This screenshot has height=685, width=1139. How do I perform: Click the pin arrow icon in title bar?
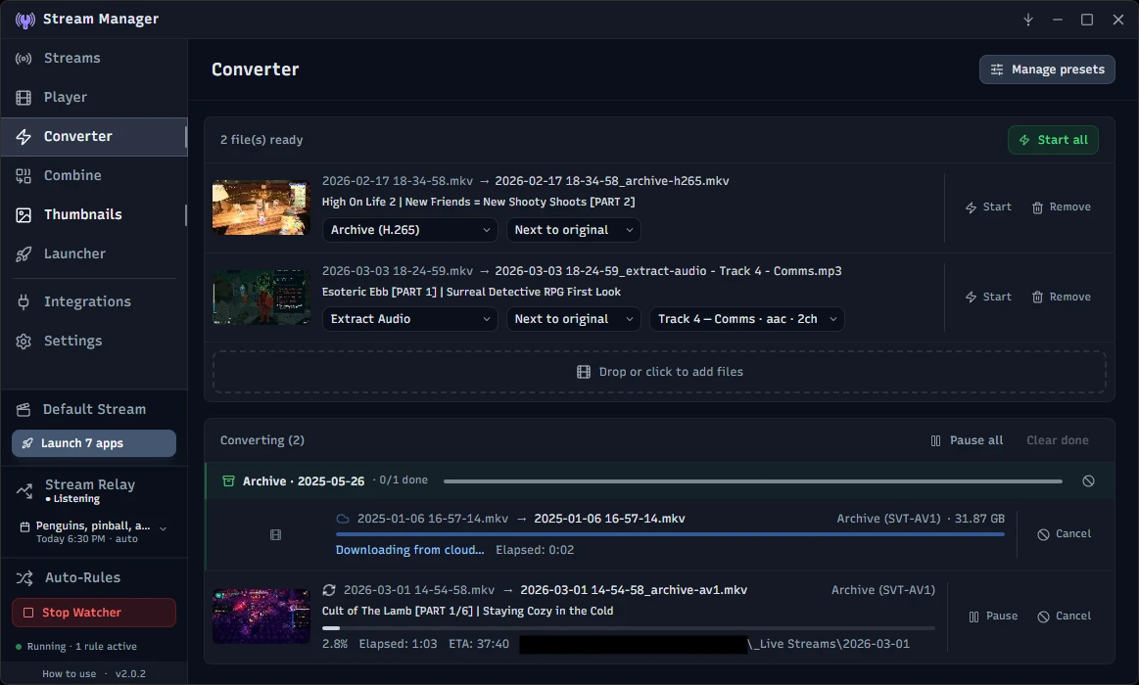click(1028, 20)
